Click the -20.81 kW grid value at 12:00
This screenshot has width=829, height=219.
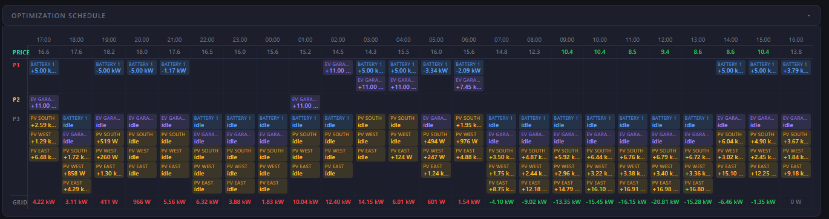click(x=665, y=201)
